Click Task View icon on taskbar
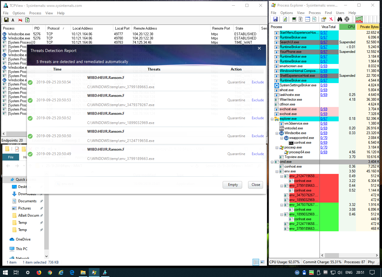Image resolution: width=382 pixels, height=277 pixels. coord(16,273)
